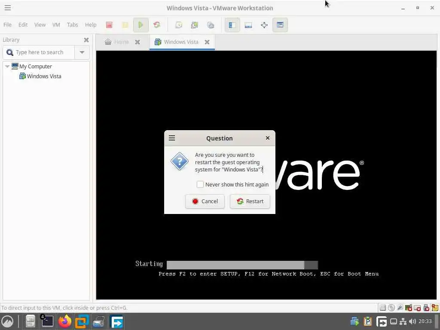
Task: Launch Firefox from the taskbar
Action: [x=64, y=321]
